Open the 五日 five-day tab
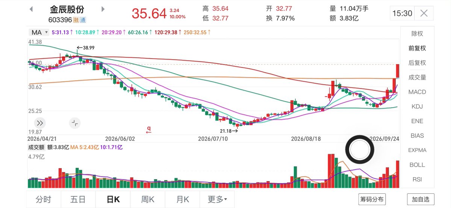Screen dimensions: 451x208 pos(78,199)
